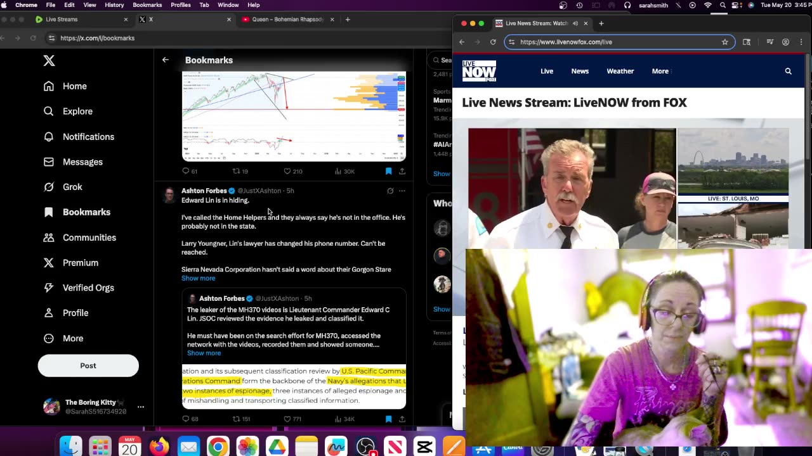Open three-dot menu on Ashton Forbes post

click(402, 191)
